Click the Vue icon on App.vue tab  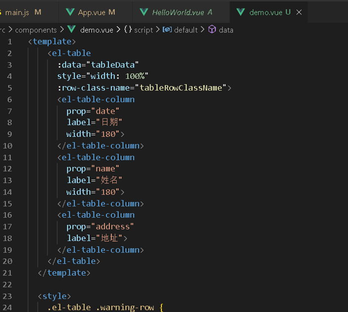70,12
